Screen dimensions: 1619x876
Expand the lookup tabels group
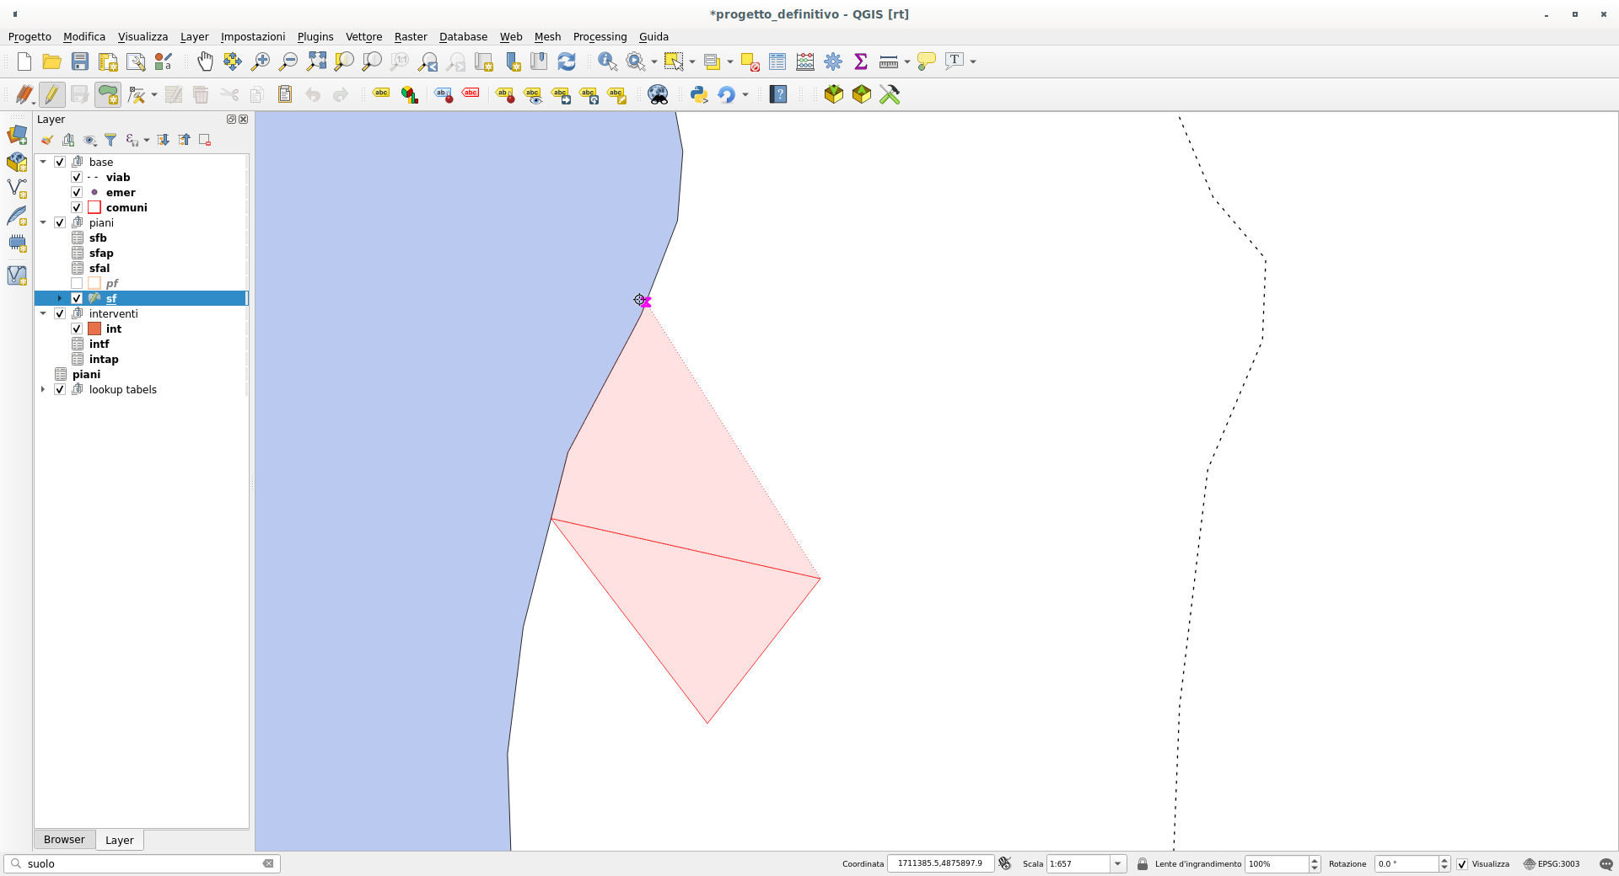tap(43, 389)
